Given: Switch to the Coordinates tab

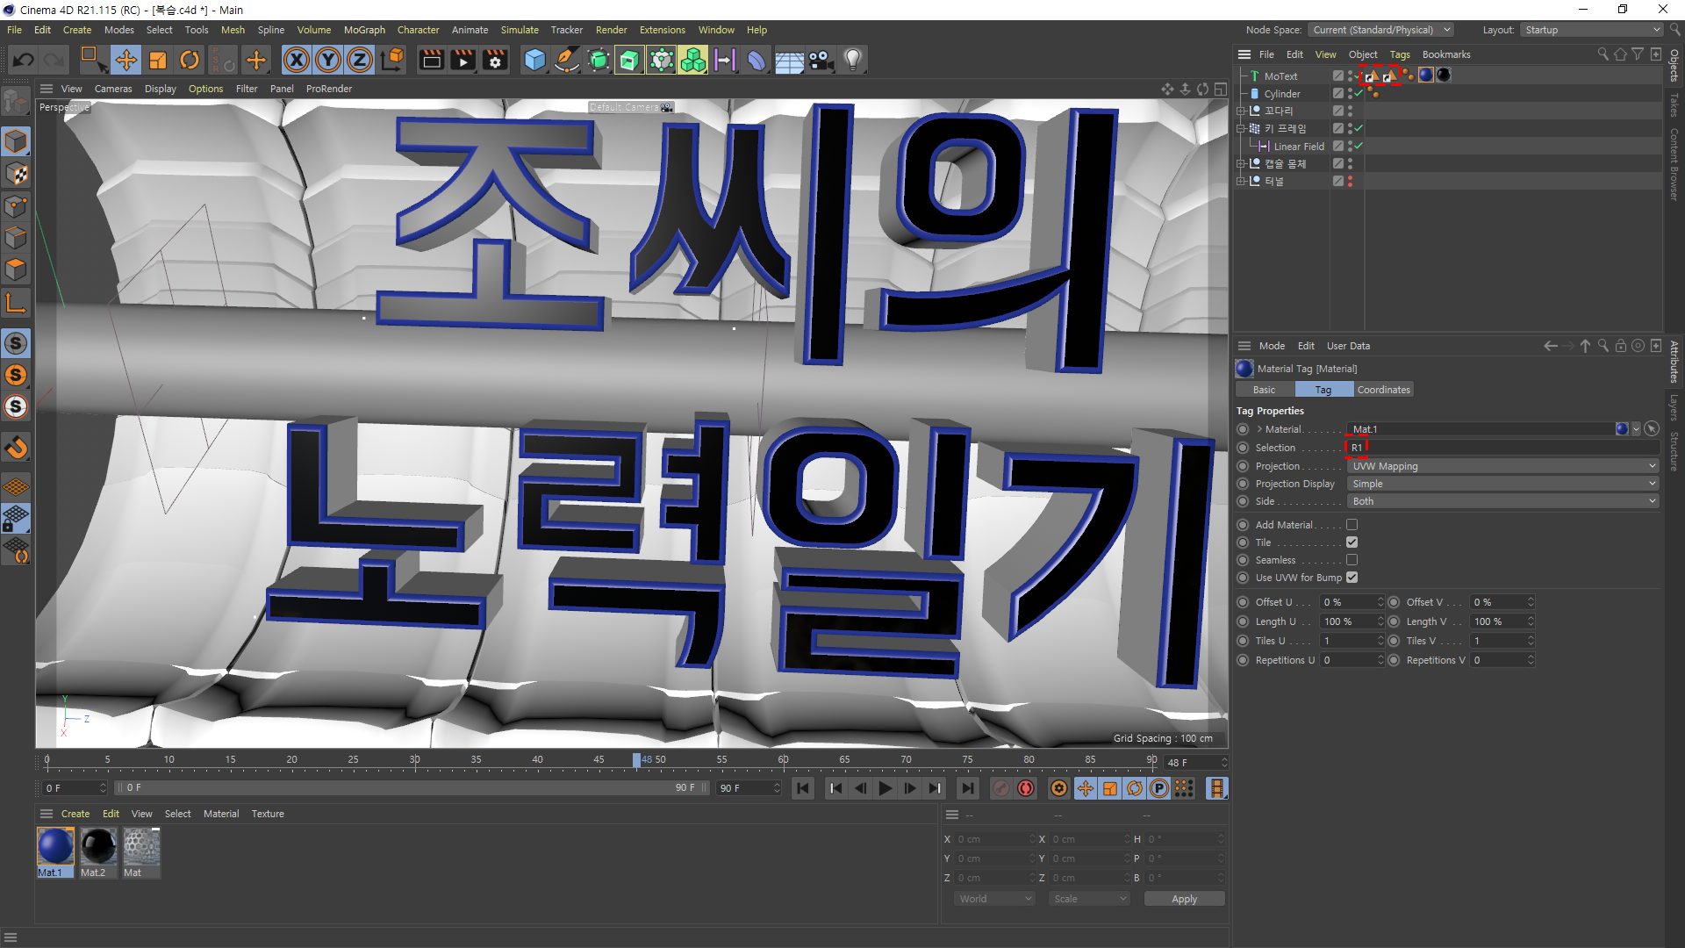Looking at the screenshot, I should (1383, 390).
